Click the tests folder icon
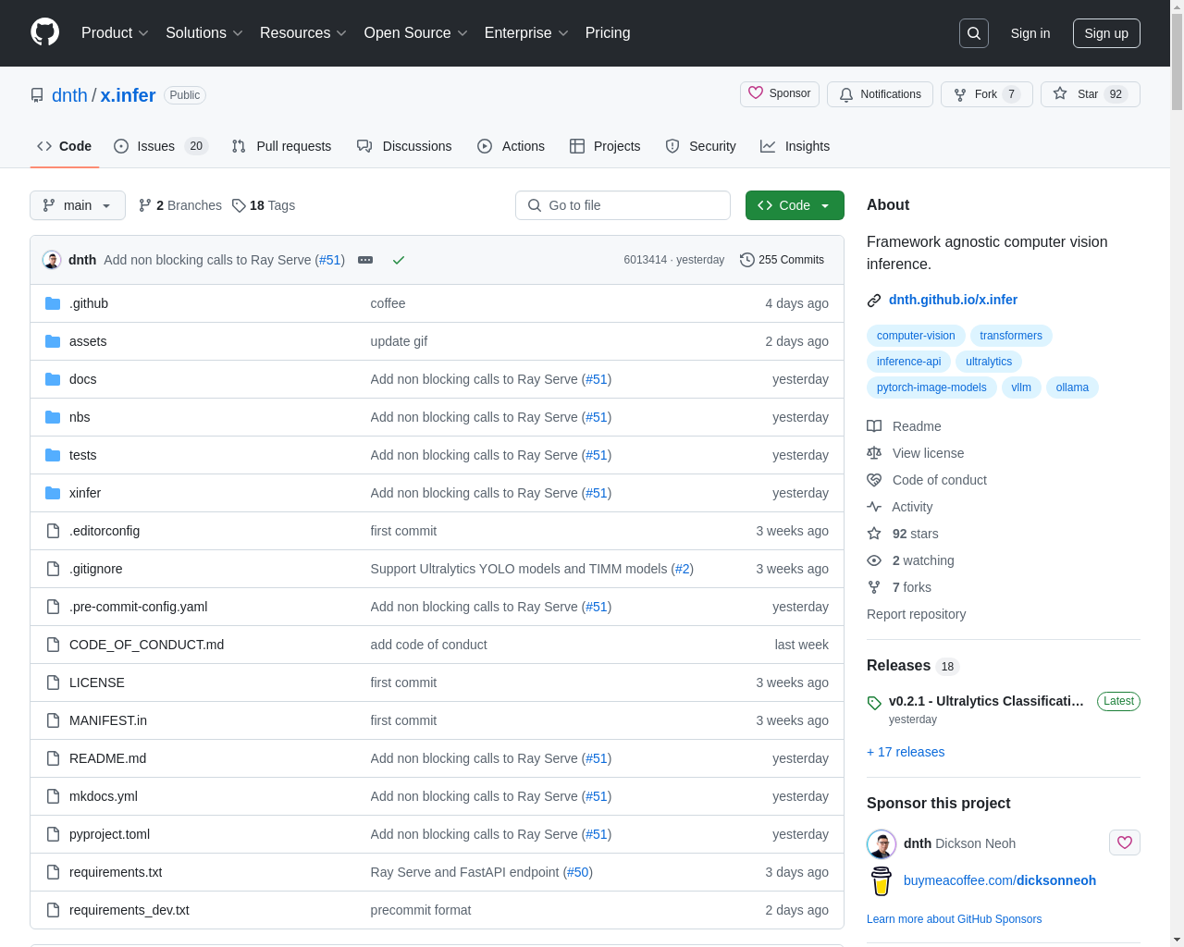The width and height of the screenshot is (1184, 947). 53,455
